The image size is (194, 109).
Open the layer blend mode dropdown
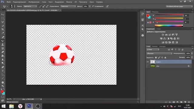[x=159, y=54]
